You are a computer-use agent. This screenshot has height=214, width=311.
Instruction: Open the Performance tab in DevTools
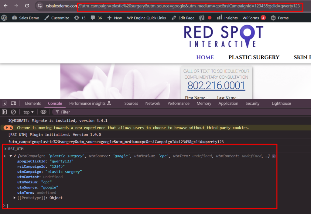[178, 103]
